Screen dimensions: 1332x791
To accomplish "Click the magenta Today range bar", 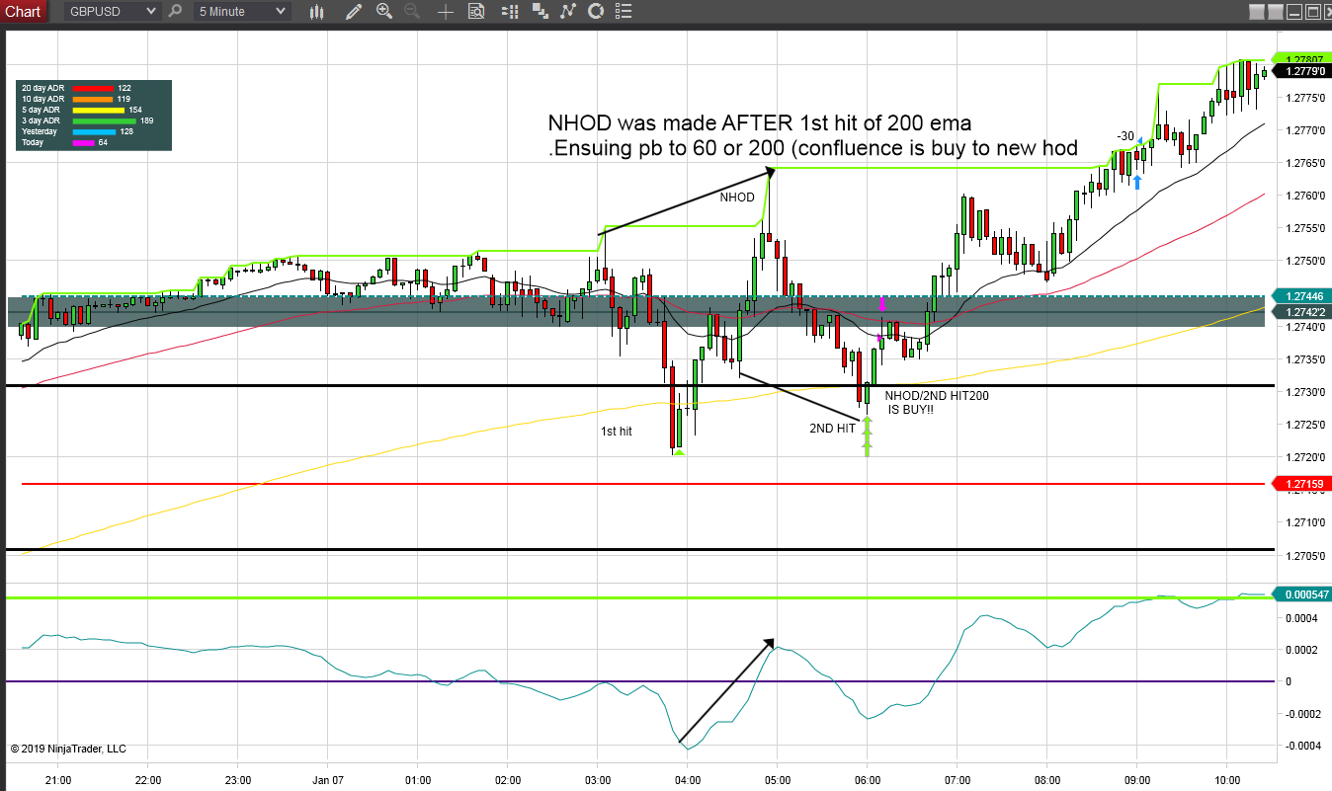I will coord(84,142).
